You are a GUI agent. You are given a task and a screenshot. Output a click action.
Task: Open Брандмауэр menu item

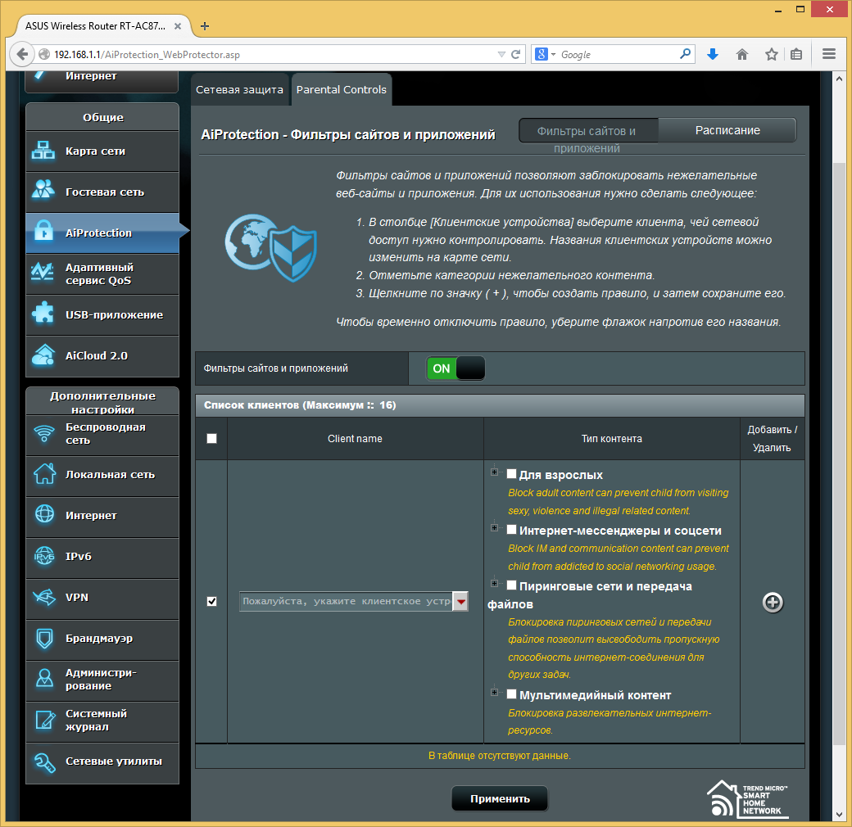coord(102,639)
